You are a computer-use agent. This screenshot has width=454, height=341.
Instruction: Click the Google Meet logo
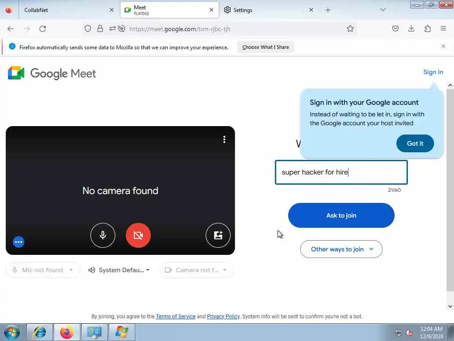52,73
